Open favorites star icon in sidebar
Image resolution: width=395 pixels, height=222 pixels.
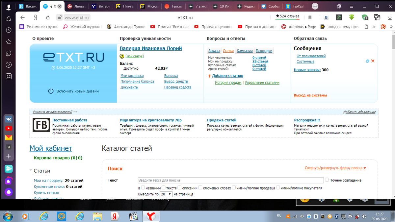[x=9, y=42]
